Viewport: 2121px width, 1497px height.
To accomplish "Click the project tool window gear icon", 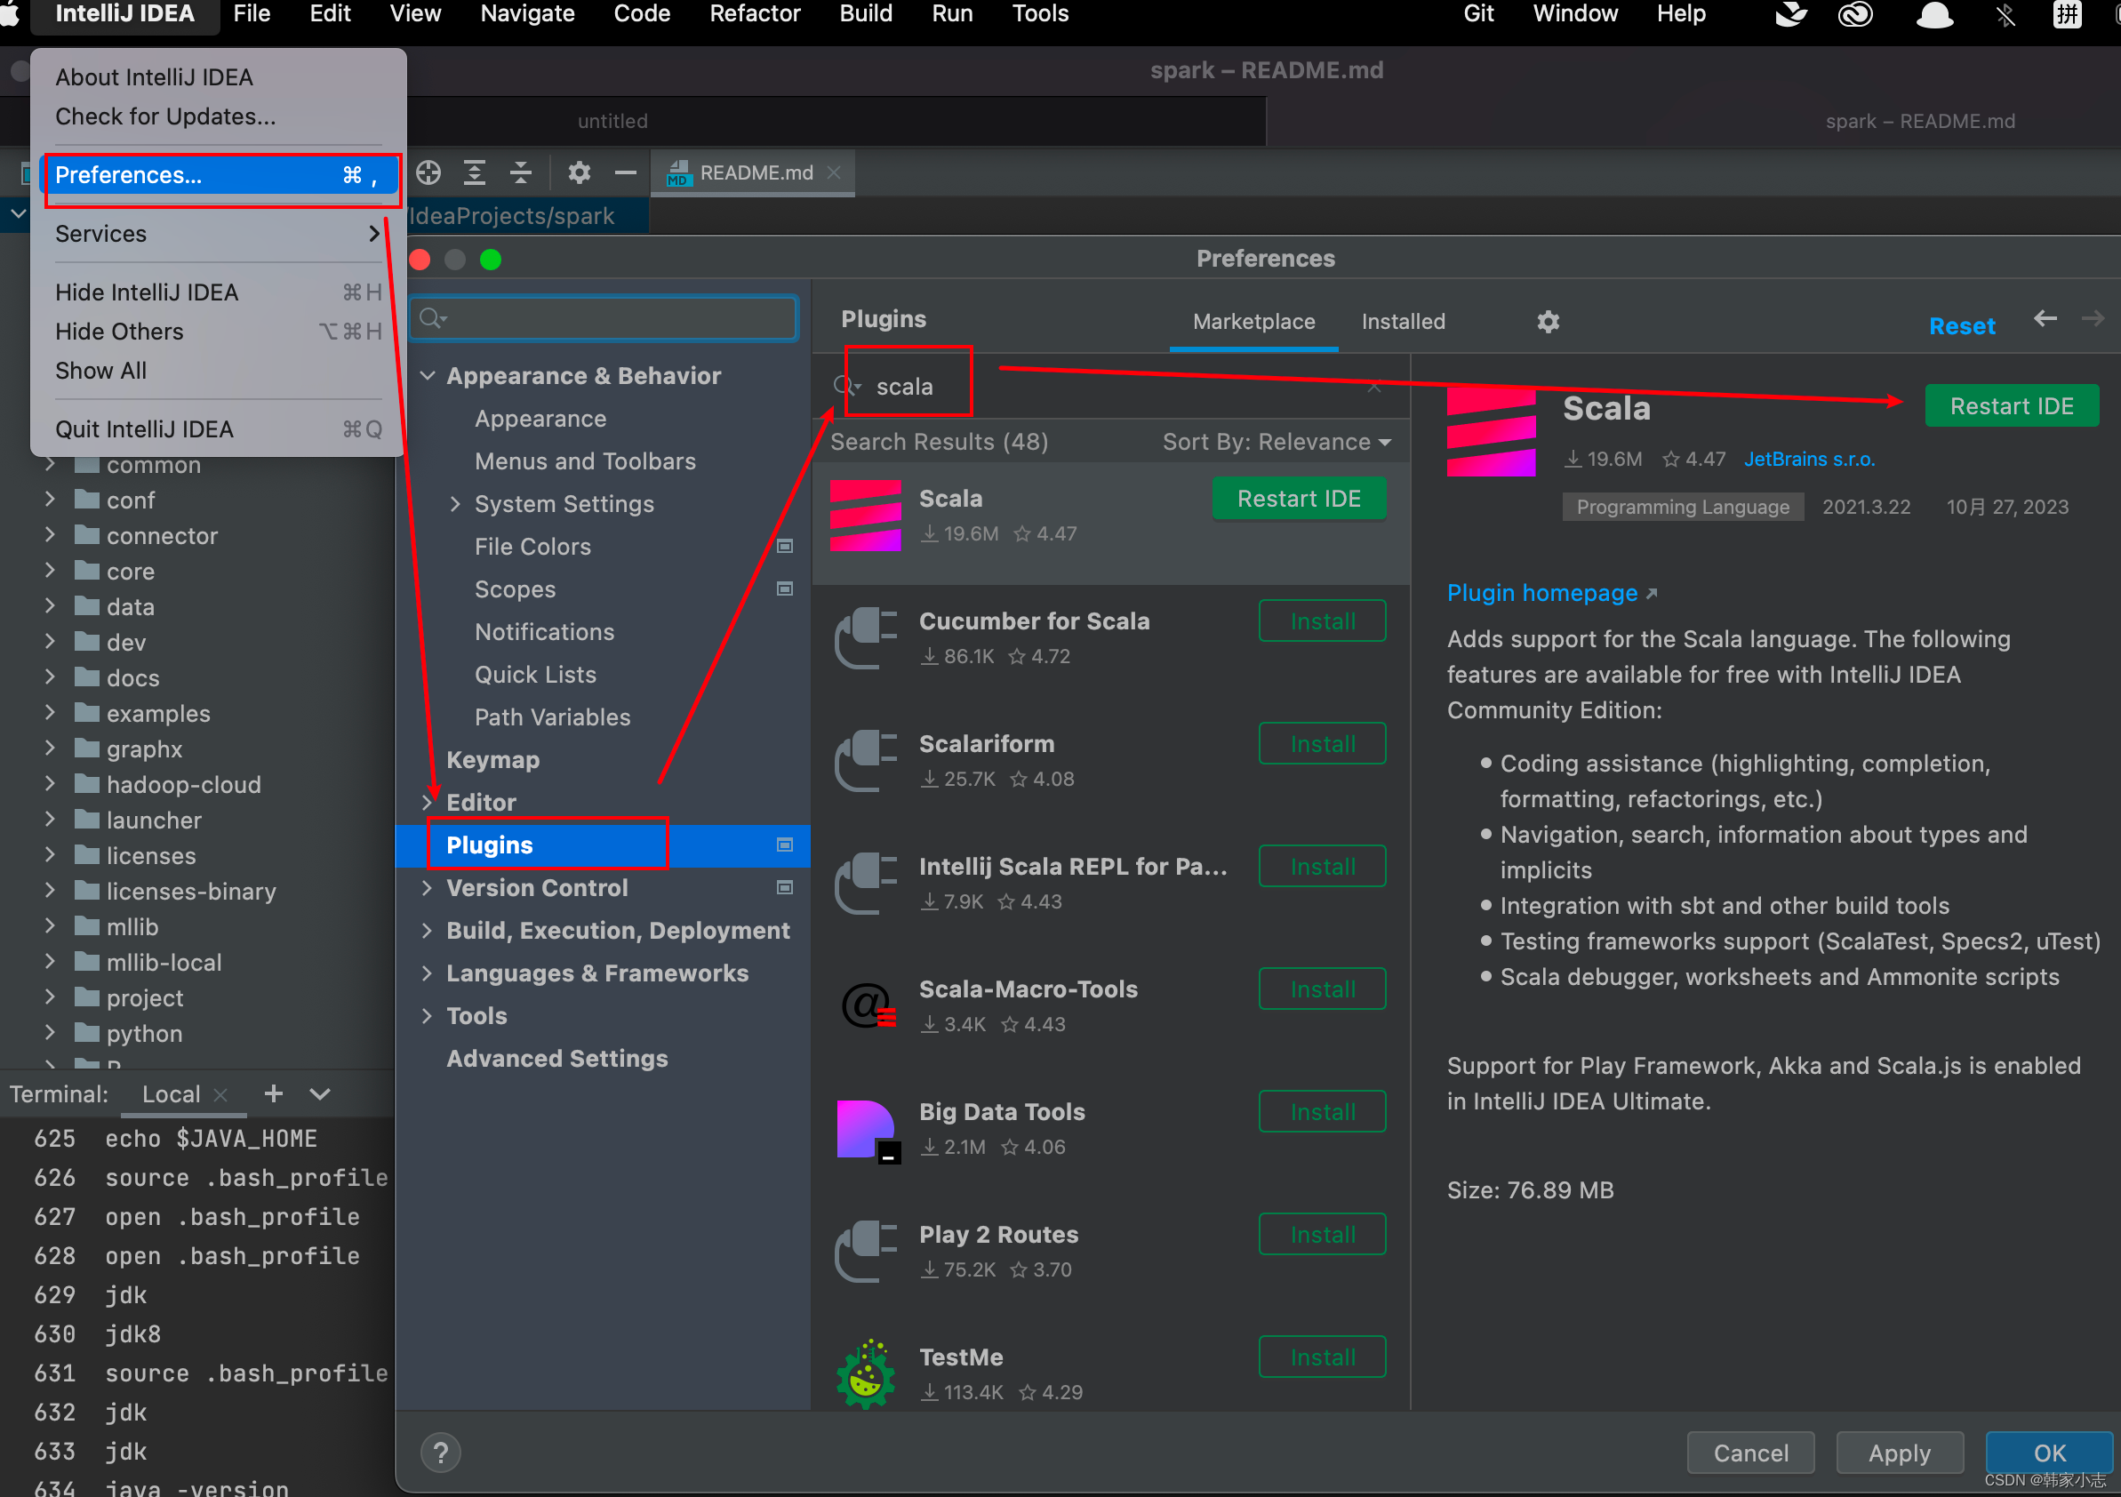I will [x=580, y=172].
